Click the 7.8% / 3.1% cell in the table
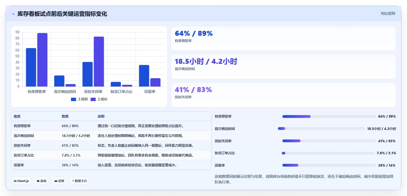Viewport: 407px width, 196px height. pos(71,155)
